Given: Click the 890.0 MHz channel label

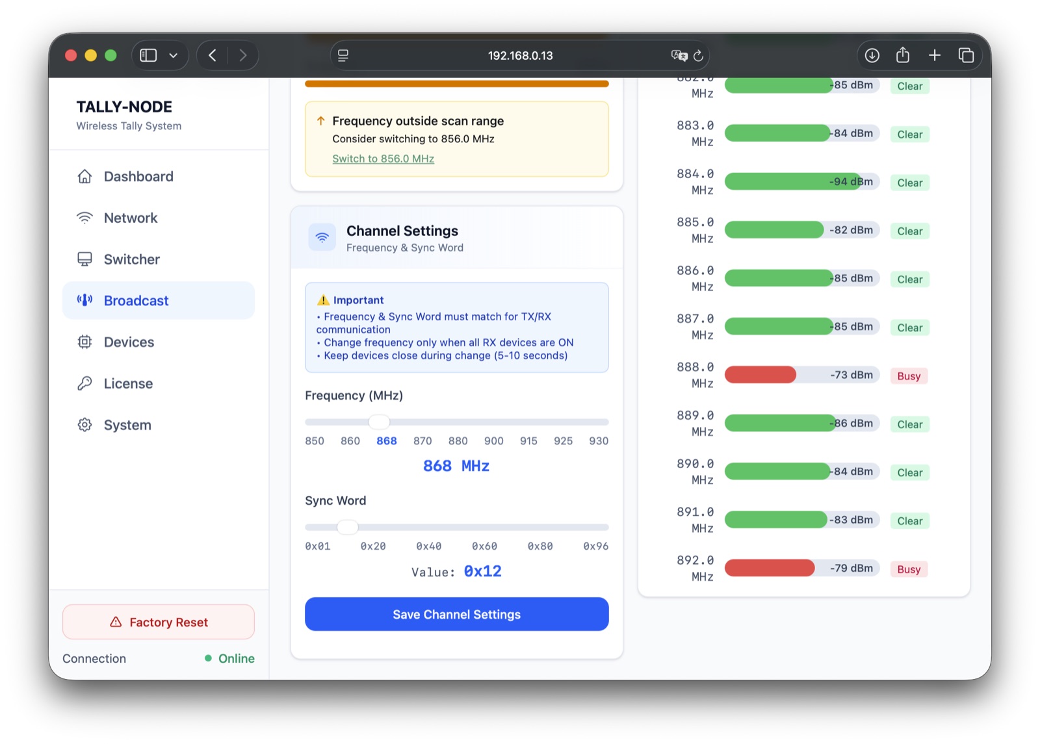Looking at the screenshot, I should 695,472.
